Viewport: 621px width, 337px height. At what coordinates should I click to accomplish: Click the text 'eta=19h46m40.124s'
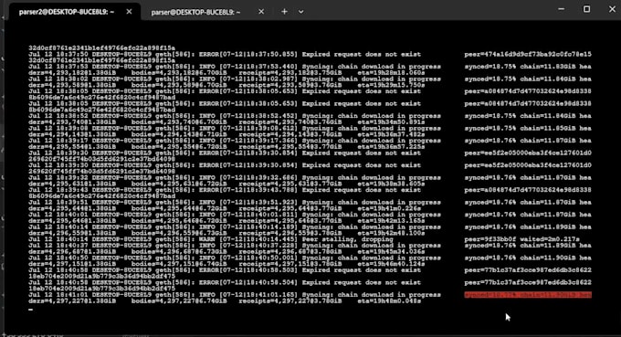pyautogui.click(x=391, y=264)
